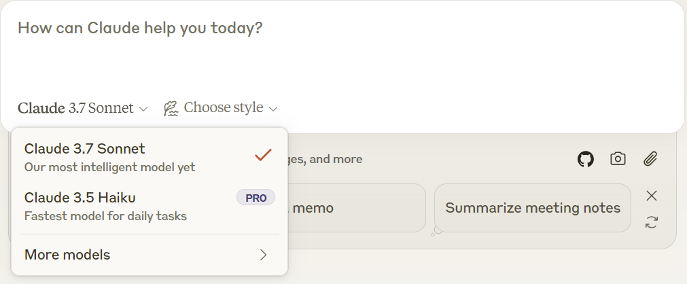Viewport: 687px width, 284px height.
Task: Click the pen style icon beside Choose style
Action: coord(171,108)
